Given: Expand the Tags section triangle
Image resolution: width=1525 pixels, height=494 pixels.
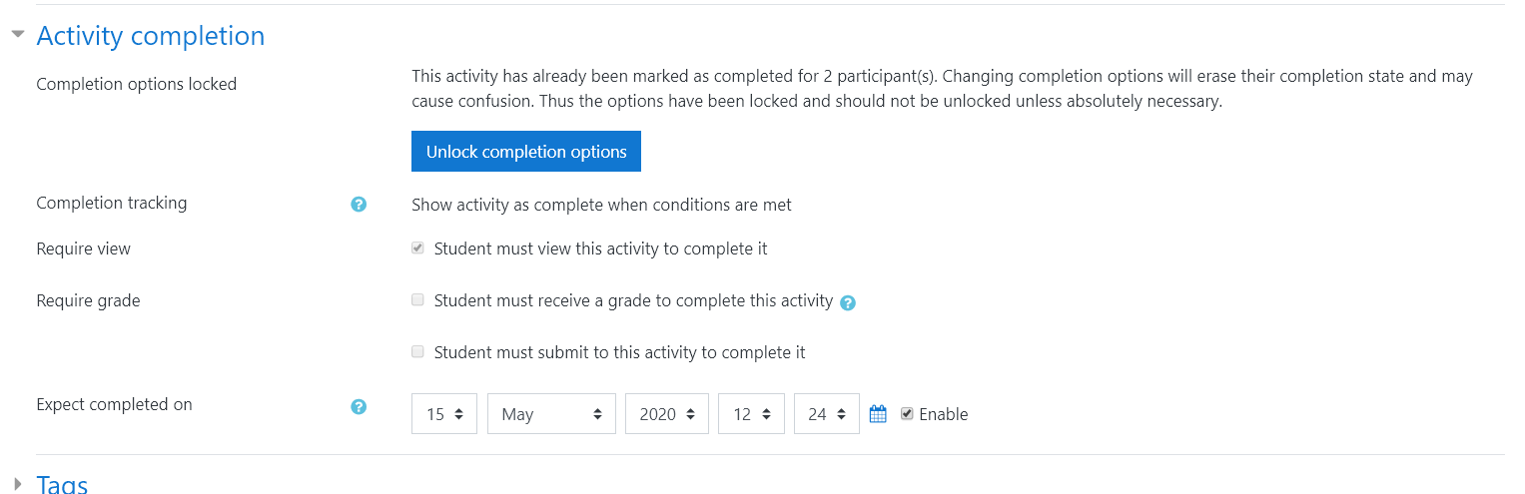Looking at the screenshot, I should coord(17,485).
